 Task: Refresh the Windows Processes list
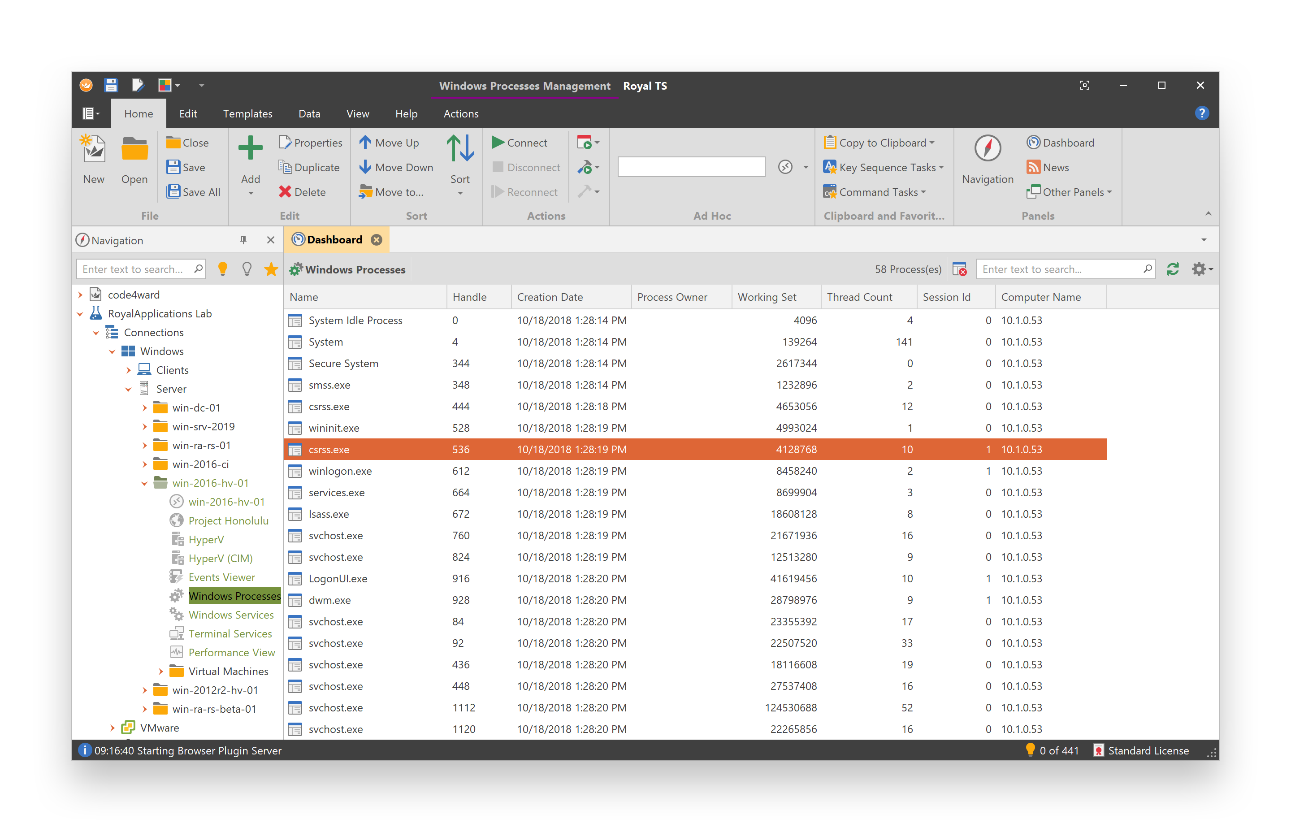coord(1173,269)
